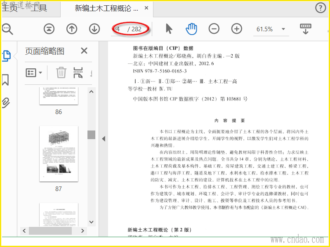The image size is (330, 247).
Task: Click the right arrow of horizontal scrollbar
Action: 83,231
